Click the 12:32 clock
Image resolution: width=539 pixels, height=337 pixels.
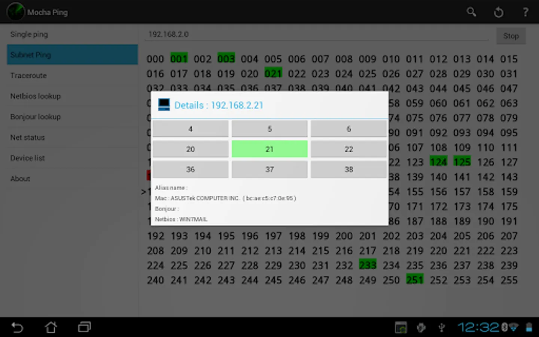[479, 328]
